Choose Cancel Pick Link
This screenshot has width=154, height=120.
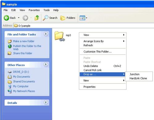102,70
